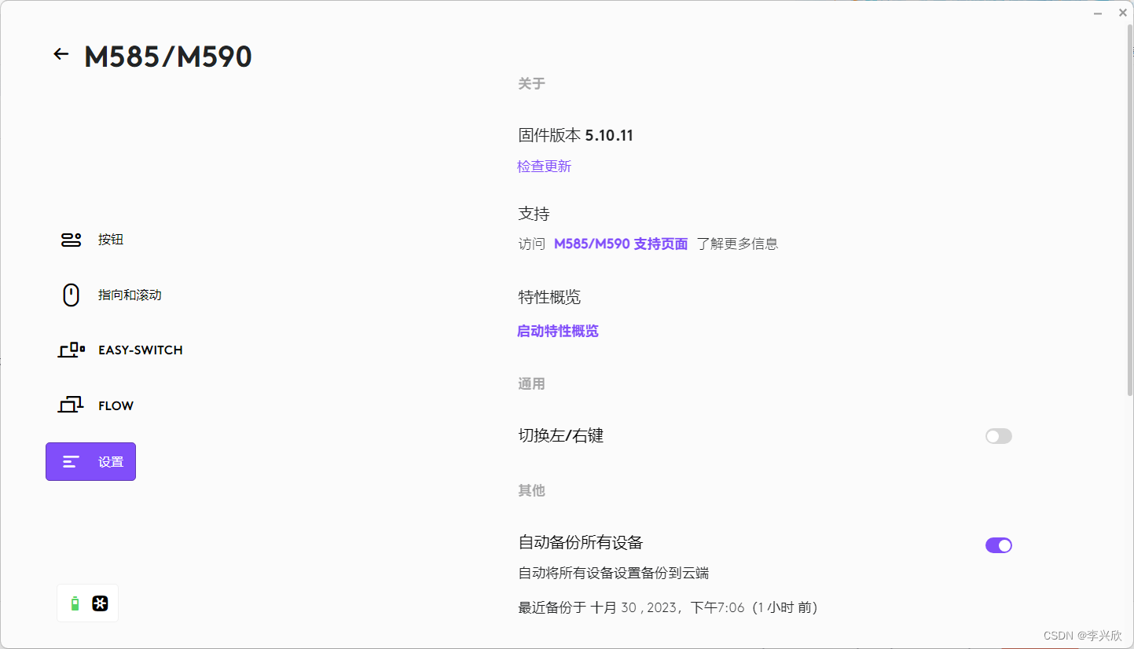Go back using the arrow beside M585/M590
1134x649 pixels.
61,54
